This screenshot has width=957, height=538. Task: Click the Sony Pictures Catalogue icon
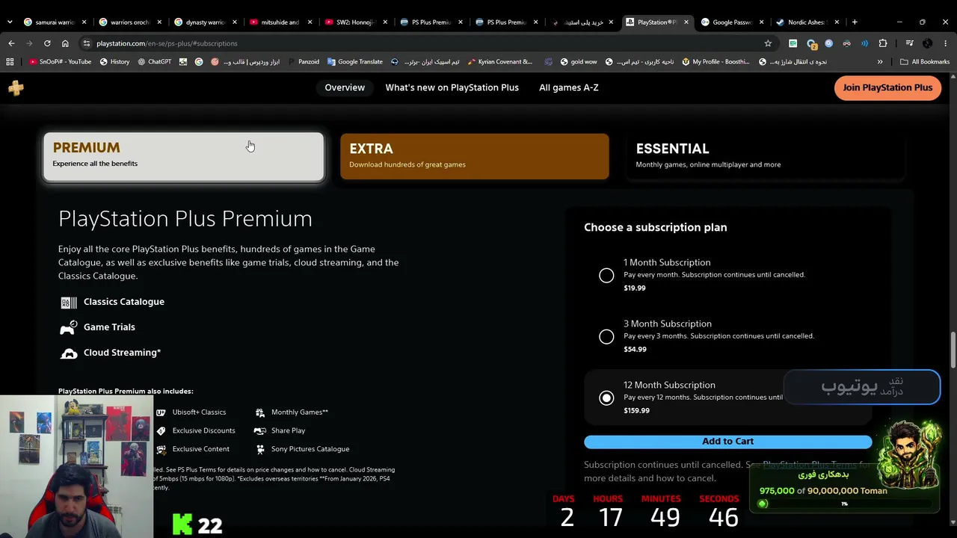point(260,450)
